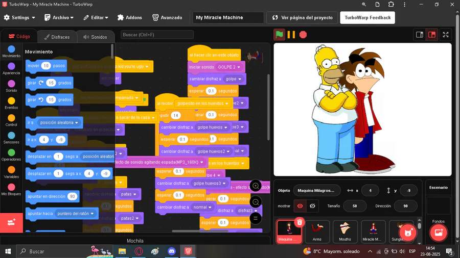460x258 pixels.
Task: Delete the selected Maquina sprite
Action: click(300, 223)
